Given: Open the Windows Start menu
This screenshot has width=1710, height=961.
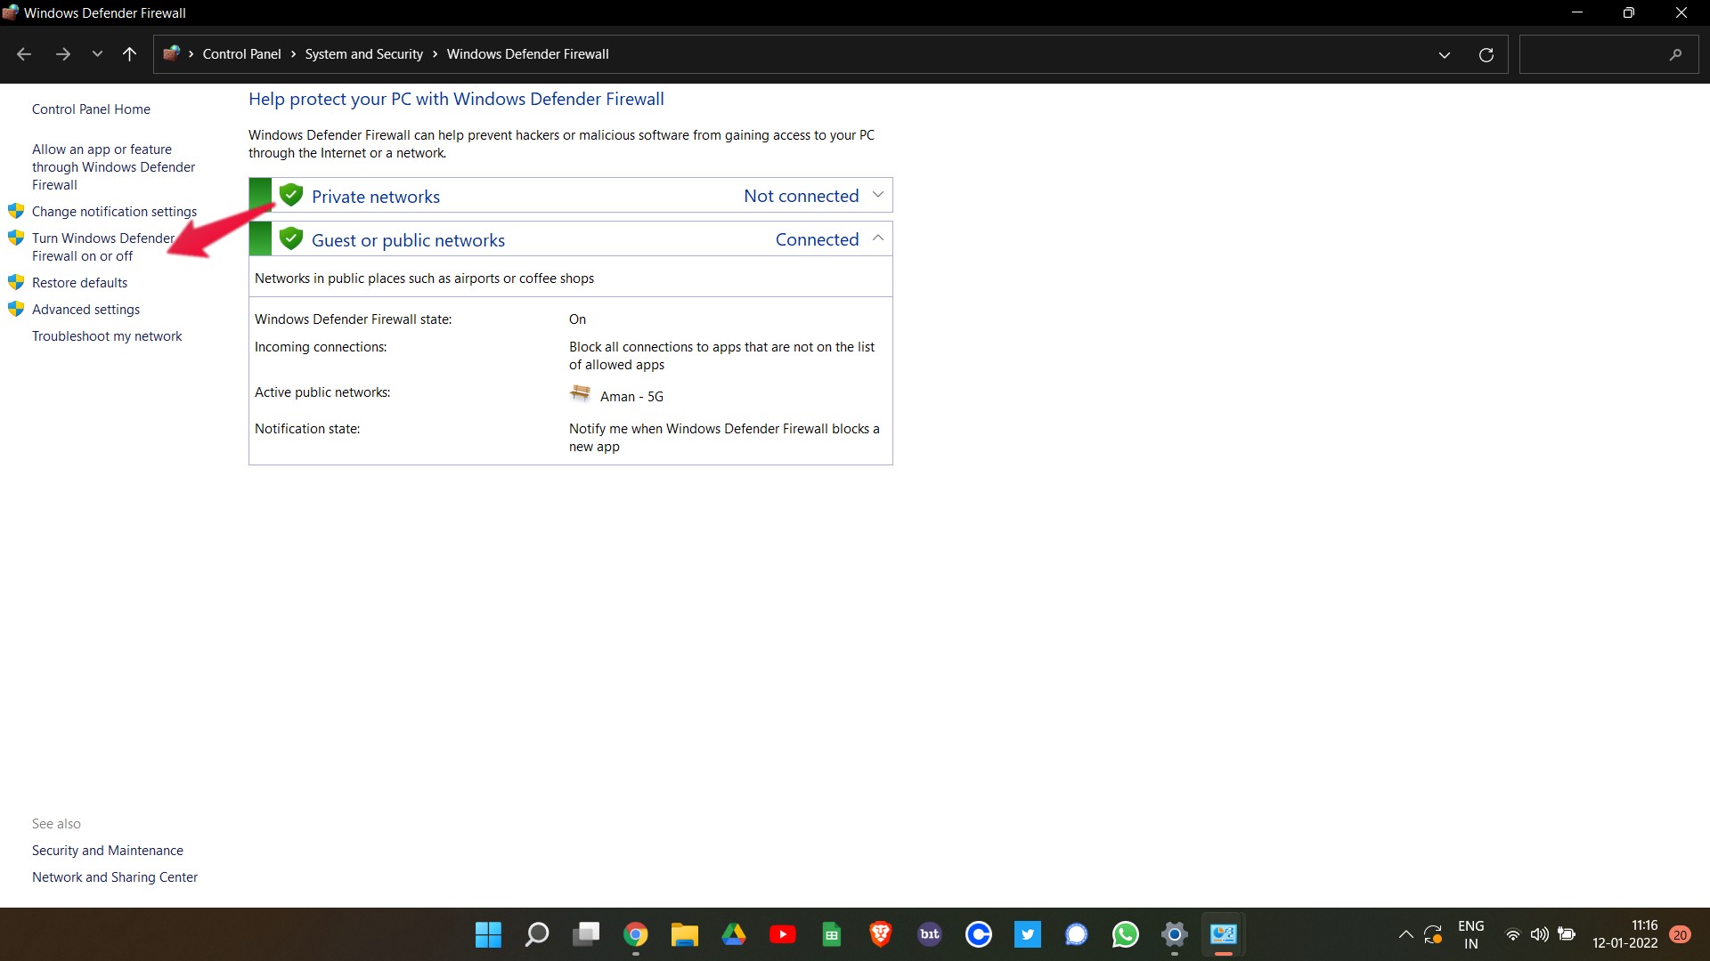Looking at the screenshot, I should (x=488, y=934).
